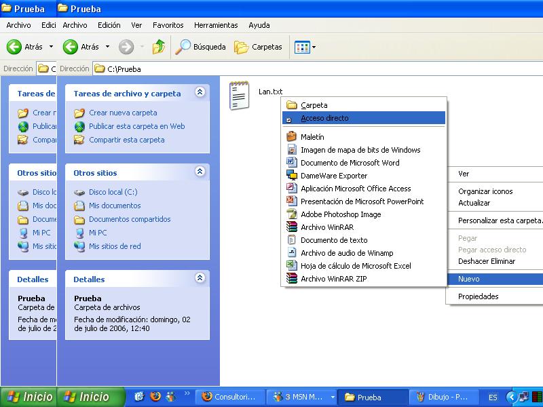Choose Archivo WinRAR ZIP in the Nuevo submenu
This screenshot has height=407, width=543.
tap(333, 279)
